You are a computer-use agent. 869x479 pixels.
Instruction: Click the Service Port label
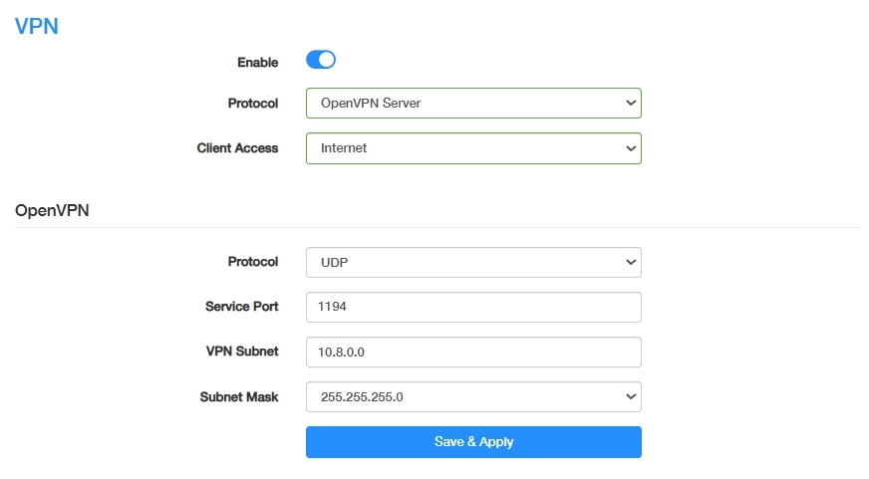tap(241, 307)
